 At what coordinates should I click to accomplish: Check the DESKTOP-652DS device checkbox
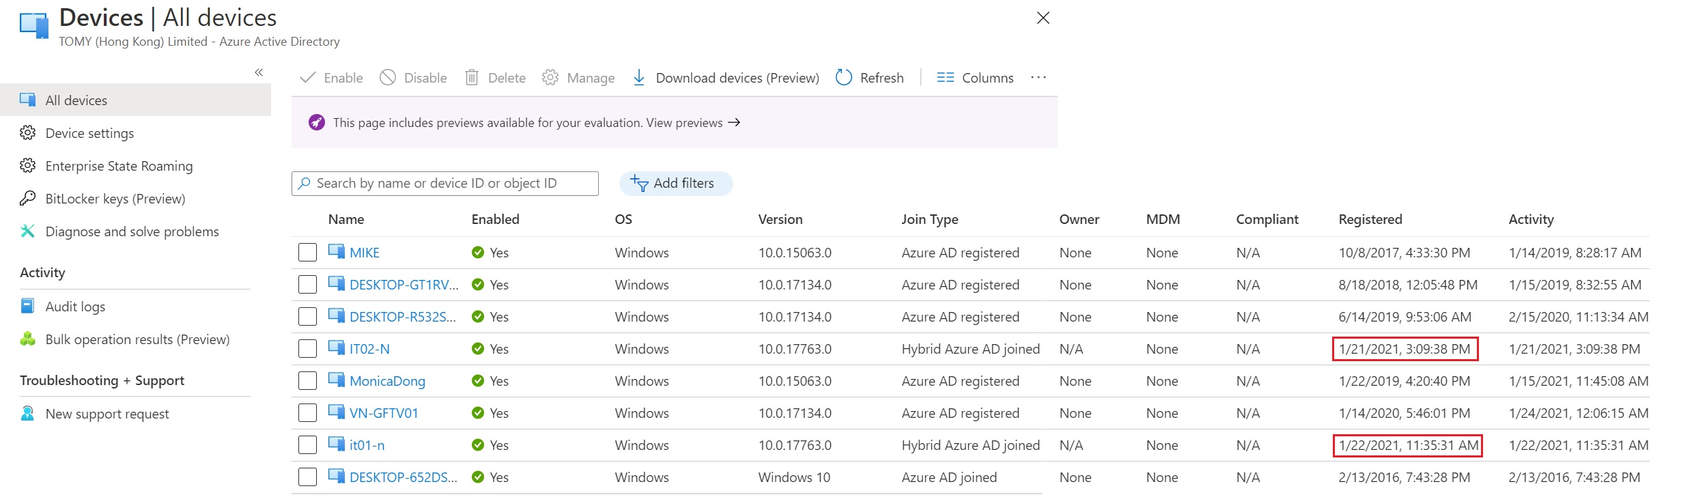pos(308,477)
